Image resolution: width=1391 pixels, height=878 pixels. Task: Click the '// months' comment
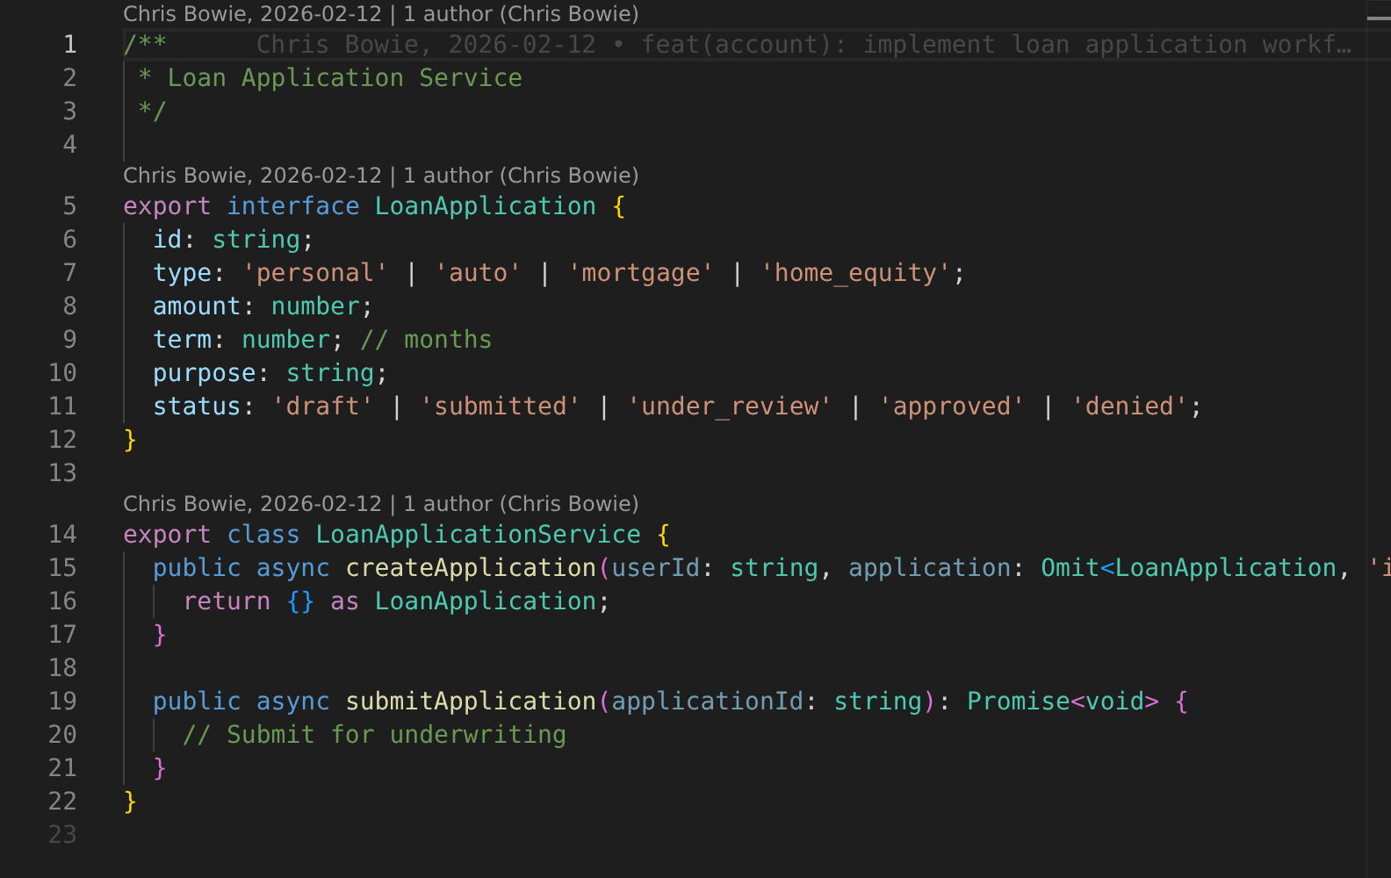pyautogui.click(x=426, y=340)
